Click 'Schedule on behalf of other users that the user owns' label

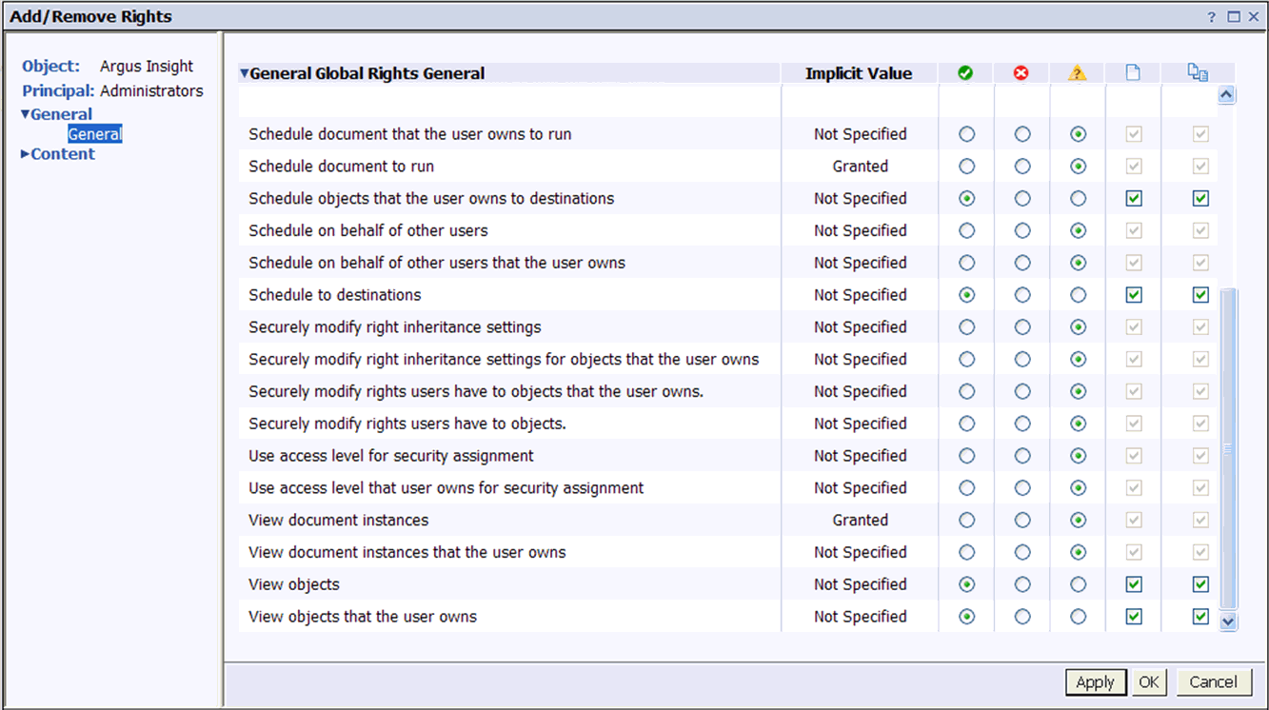coord(437,263)
